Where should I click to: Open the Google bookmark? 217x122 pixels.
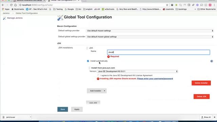click(x=69, y=9)
